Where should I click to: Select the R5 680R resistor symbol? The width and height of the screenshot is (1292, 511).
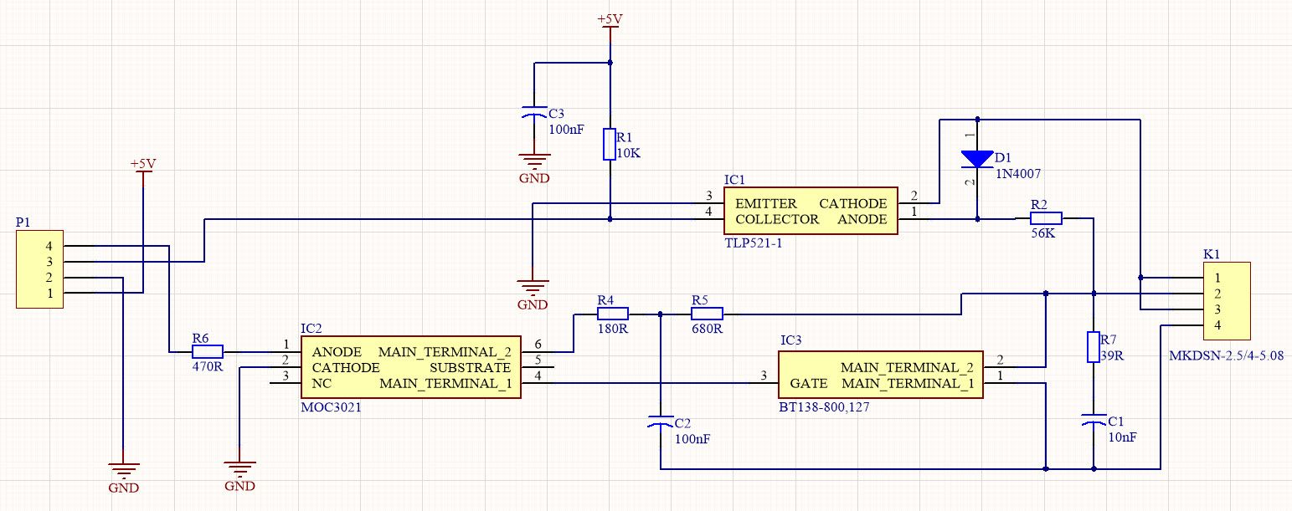point(707,313)
